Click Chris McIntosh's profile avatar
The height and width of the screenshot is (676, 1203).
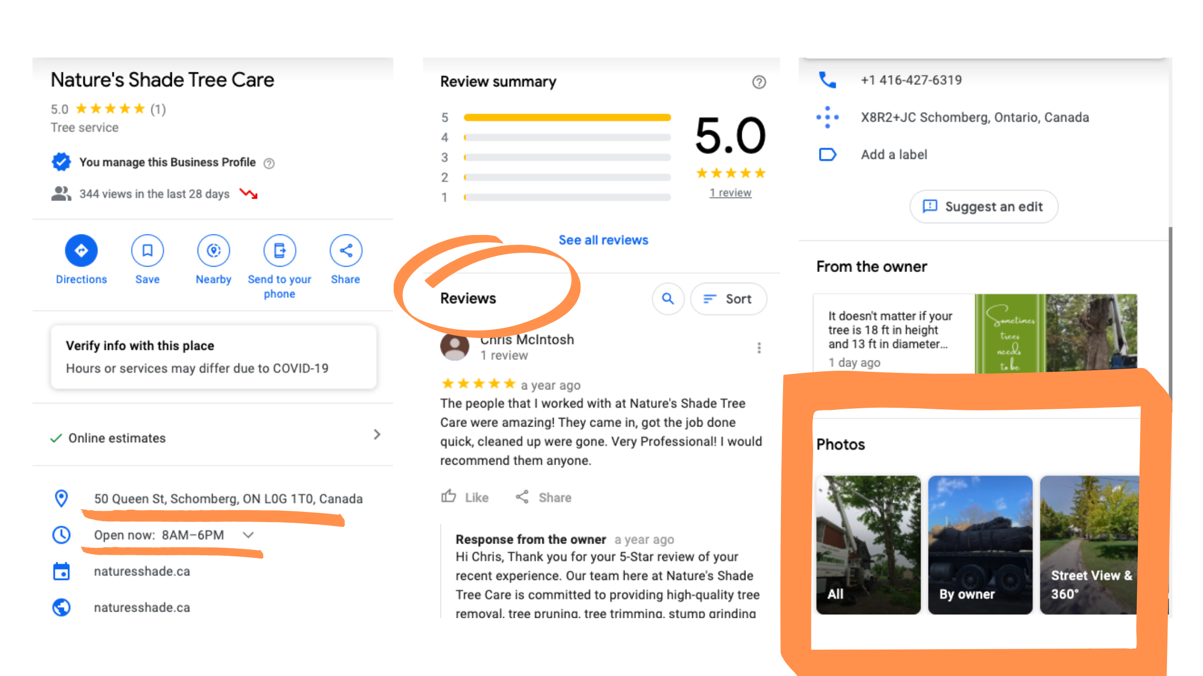[x=455, y=347]
